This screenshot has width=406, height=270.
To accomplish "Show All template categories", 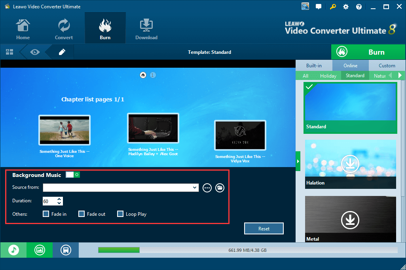I will click(305, 76).
